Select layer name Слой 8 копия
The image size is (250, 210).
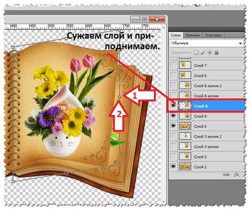pyautogui.click(x=206, y=96)
